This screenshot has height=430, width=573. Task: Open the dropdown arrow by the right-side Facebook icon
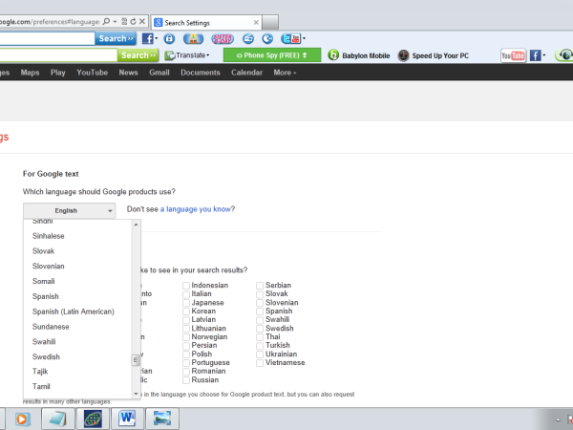543,55
